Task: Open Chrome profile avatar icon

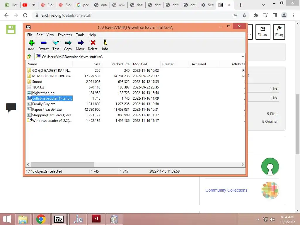Action: pos(284,15)
